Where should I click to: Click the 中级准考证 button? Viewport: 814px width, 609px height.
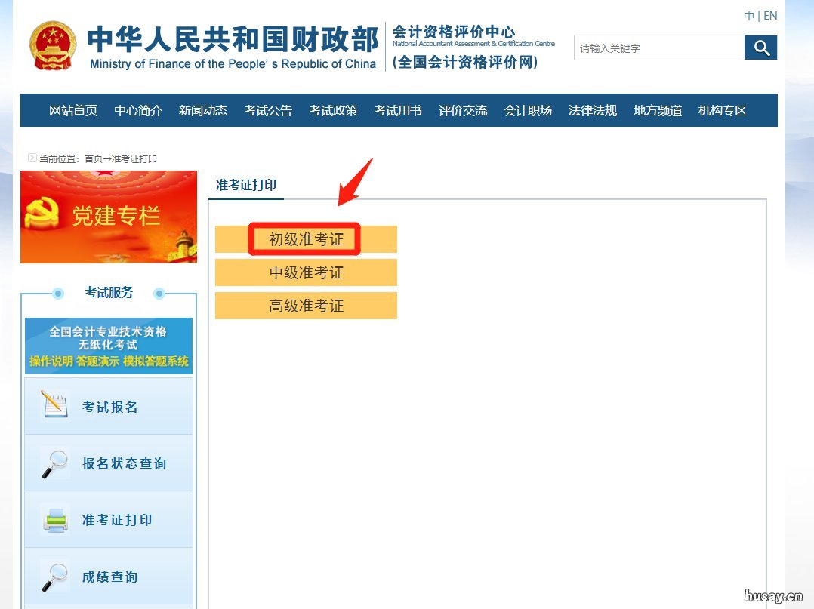pyautogui.click(x=306, y=272)
